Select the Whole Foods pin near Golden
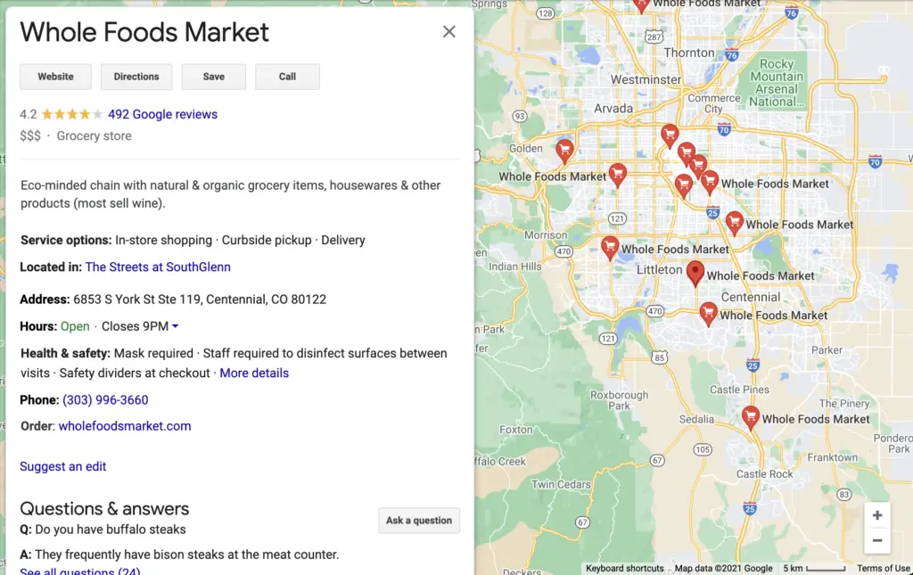 pos(564,152)
